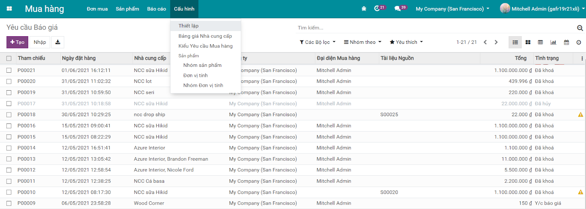Switch to pivot table view
The image size is (586, 209).
click(540, 42)
